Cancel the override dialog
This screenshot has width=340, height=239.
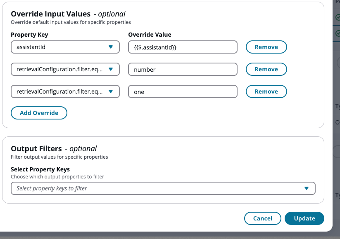point(262,218)
